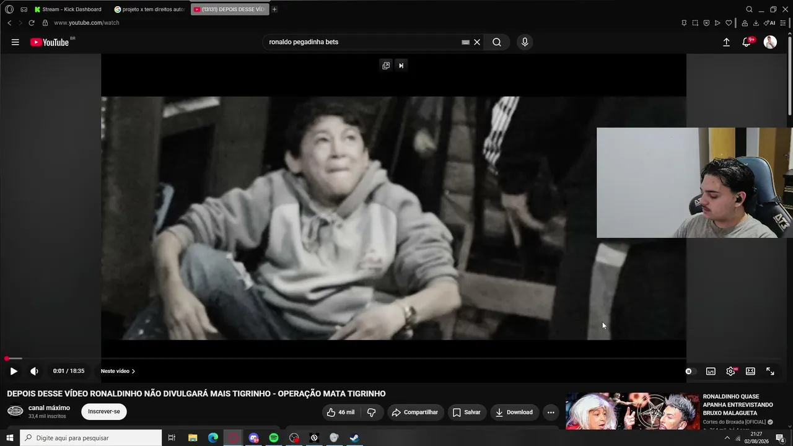
Task: Switch to the Google 'projeto x' tab
Action: pos(150,9)
